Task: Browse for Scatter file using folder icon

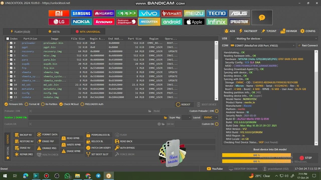Action: [x=166, y=117]
